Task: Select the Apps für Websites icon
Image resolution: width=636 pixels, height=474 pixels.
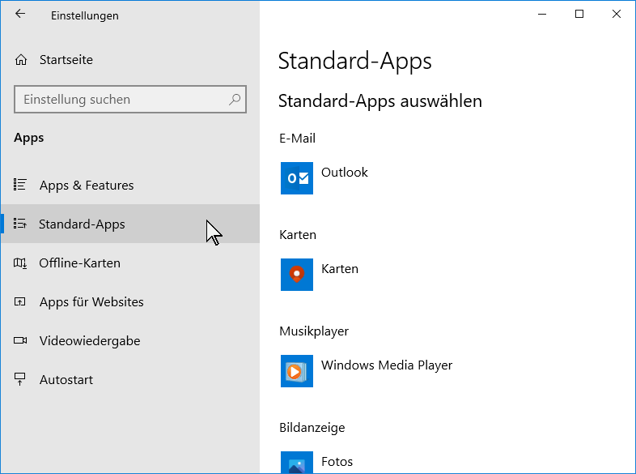Action: coord(20,301)
